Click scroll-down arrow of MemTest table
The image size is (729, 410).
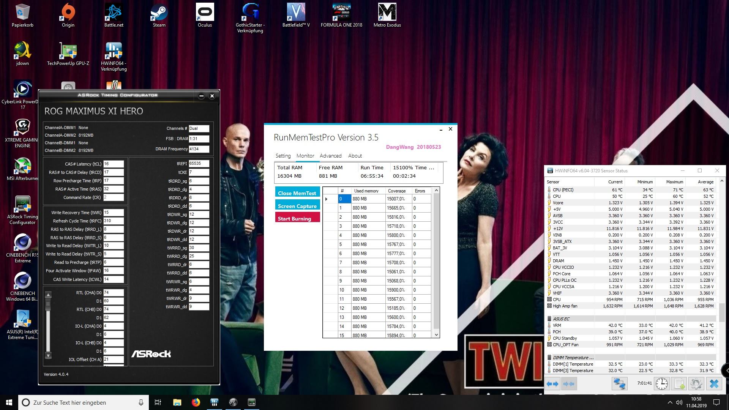coord(436,335)
